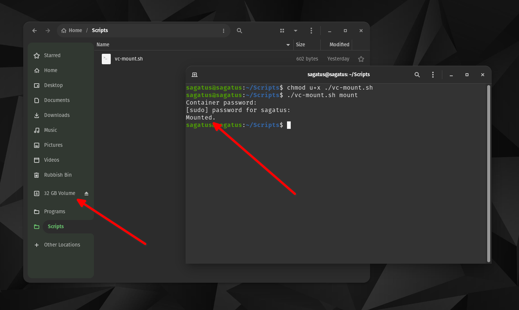Click the 'Container password:' terminal line
The height and width of the screenshot is (310, 519).
(x=222, y=103)
